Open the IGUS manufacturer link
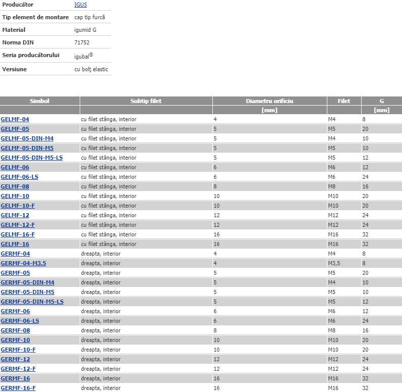This screenshot has width=402, height=392. 80,5
